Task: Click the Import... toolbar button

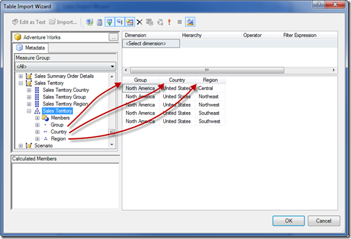Action: click(63, 22)
